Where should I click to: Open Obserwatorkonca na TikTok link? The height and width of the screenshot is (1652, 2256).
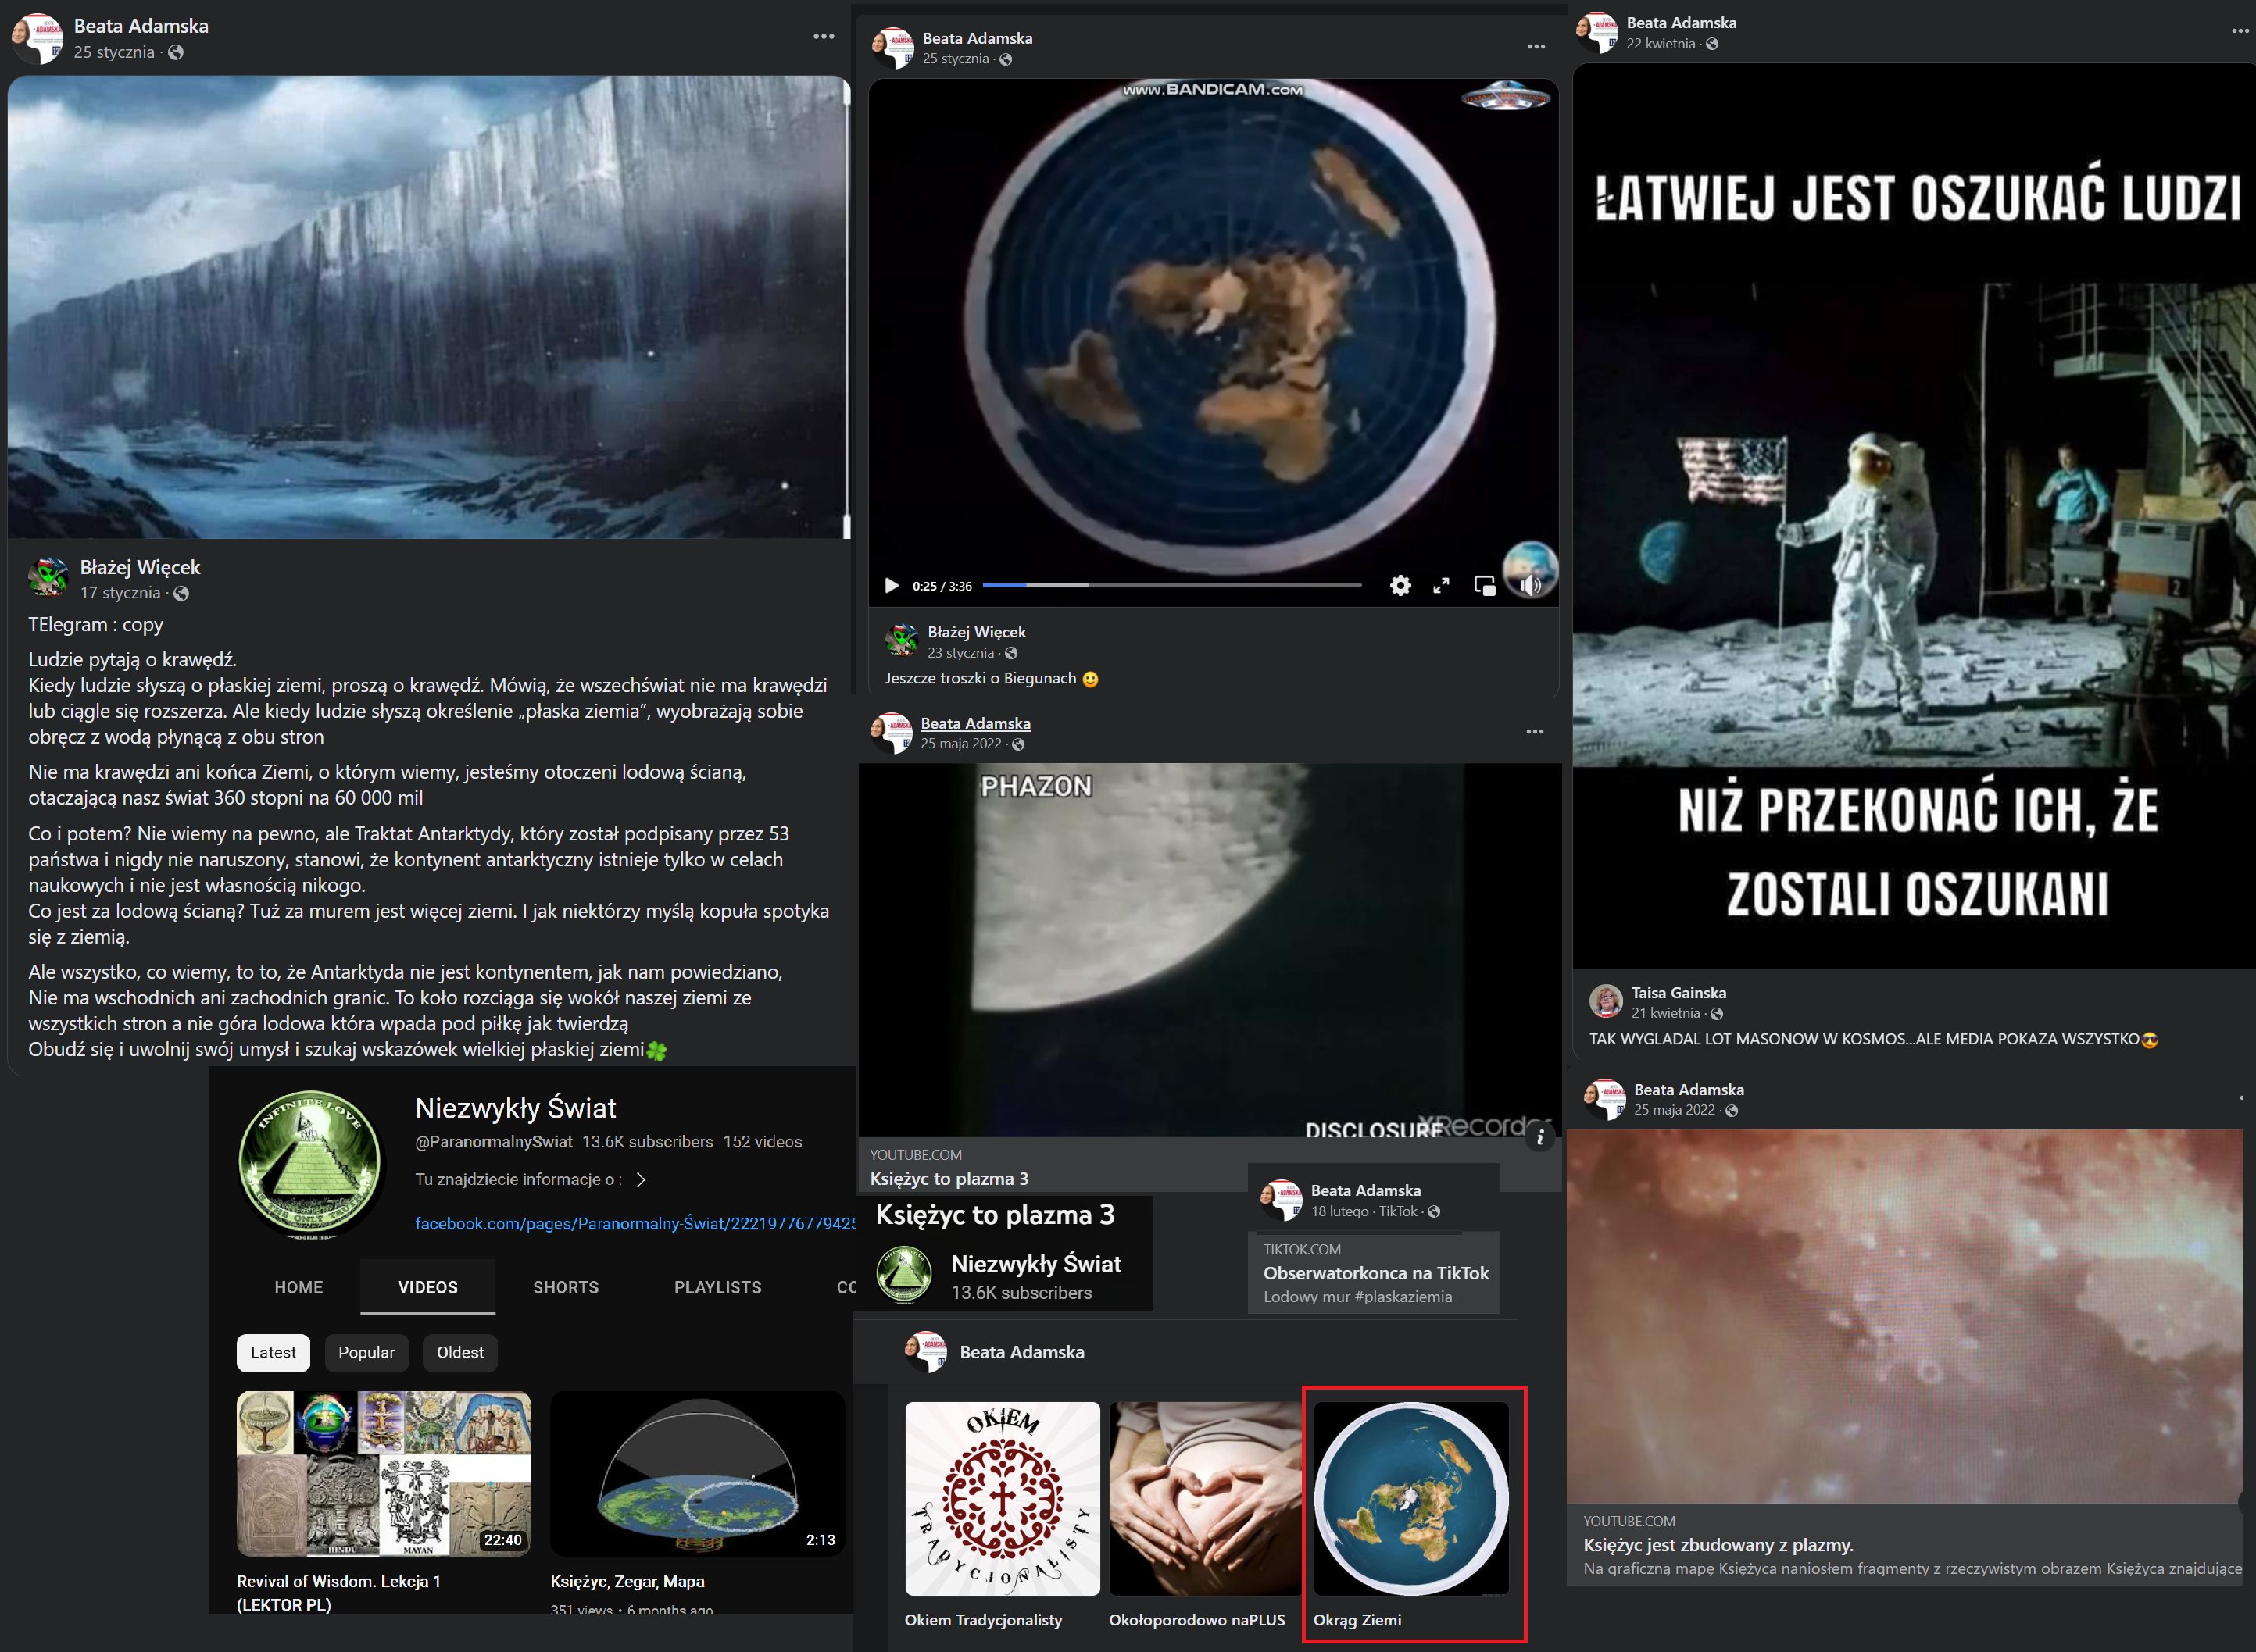click(1375, 1273)
